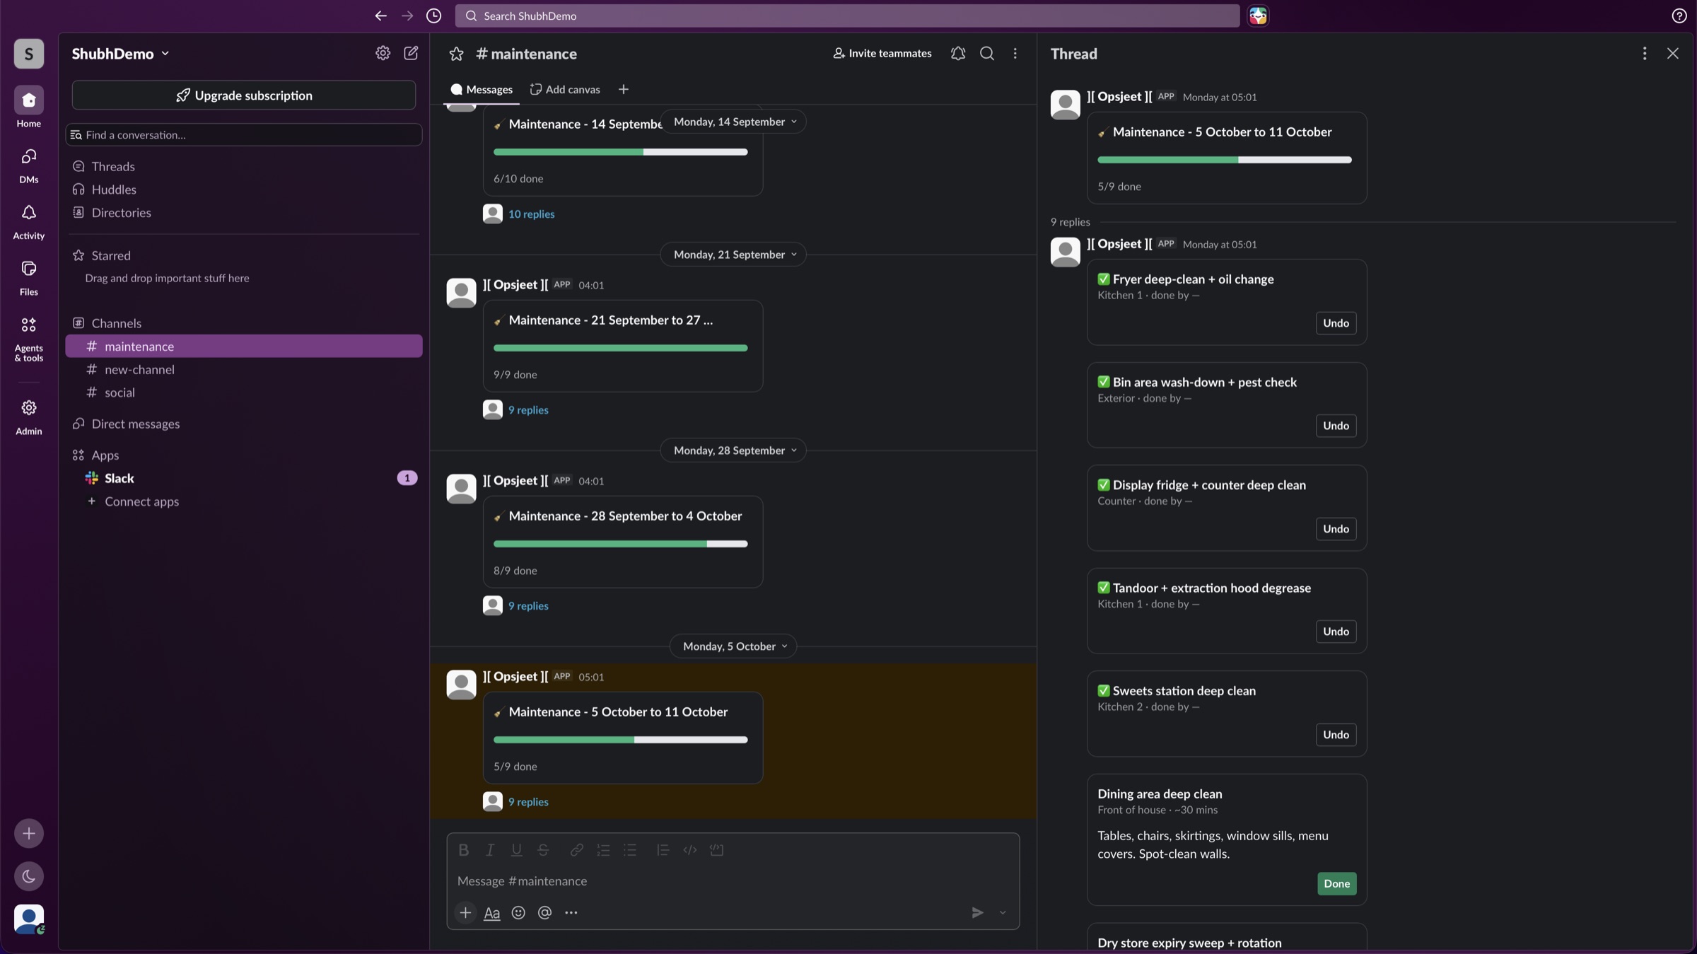This screenshot has height=954, width=1697.
Task: Click the history clock icon
Action: pos(434,16)
